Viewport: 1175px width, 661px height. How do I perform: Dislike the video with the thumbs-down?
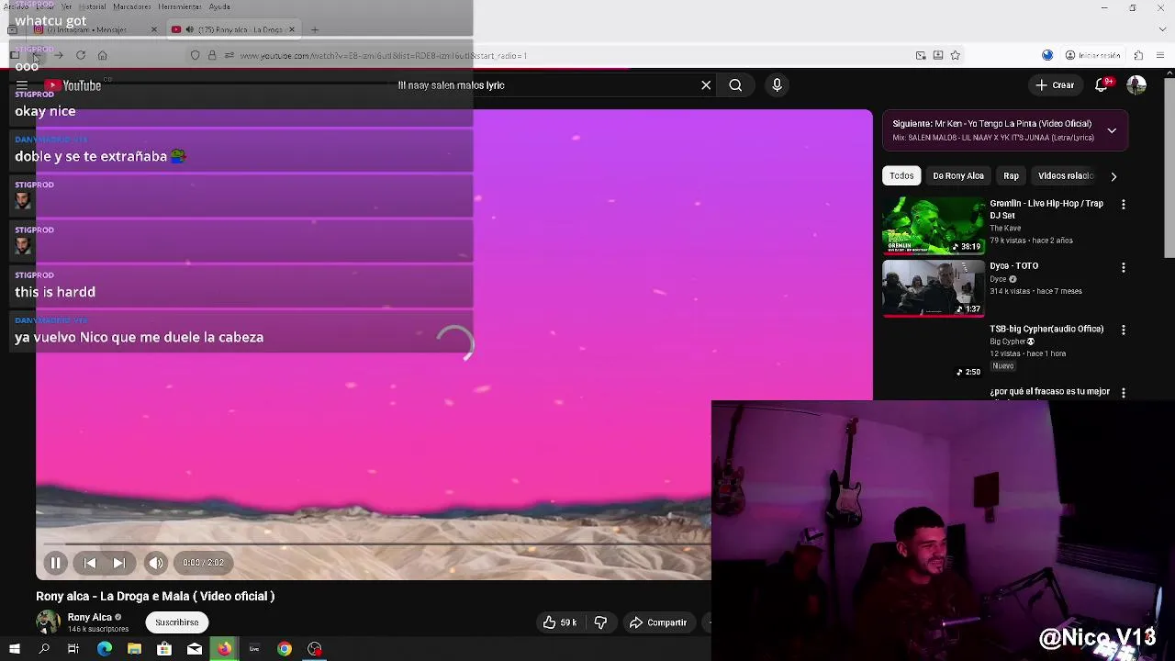pyautogui.click(x=600, y=622)
